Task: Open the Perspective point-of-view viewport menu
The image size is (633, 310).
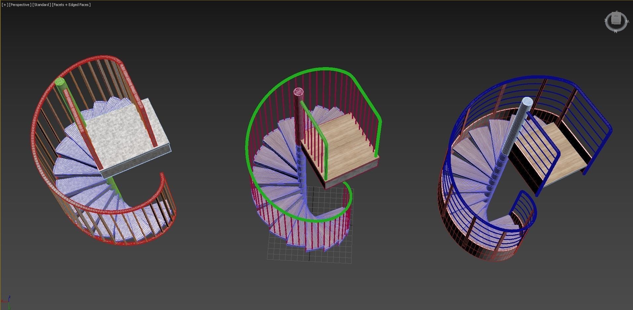Action: 20,5
